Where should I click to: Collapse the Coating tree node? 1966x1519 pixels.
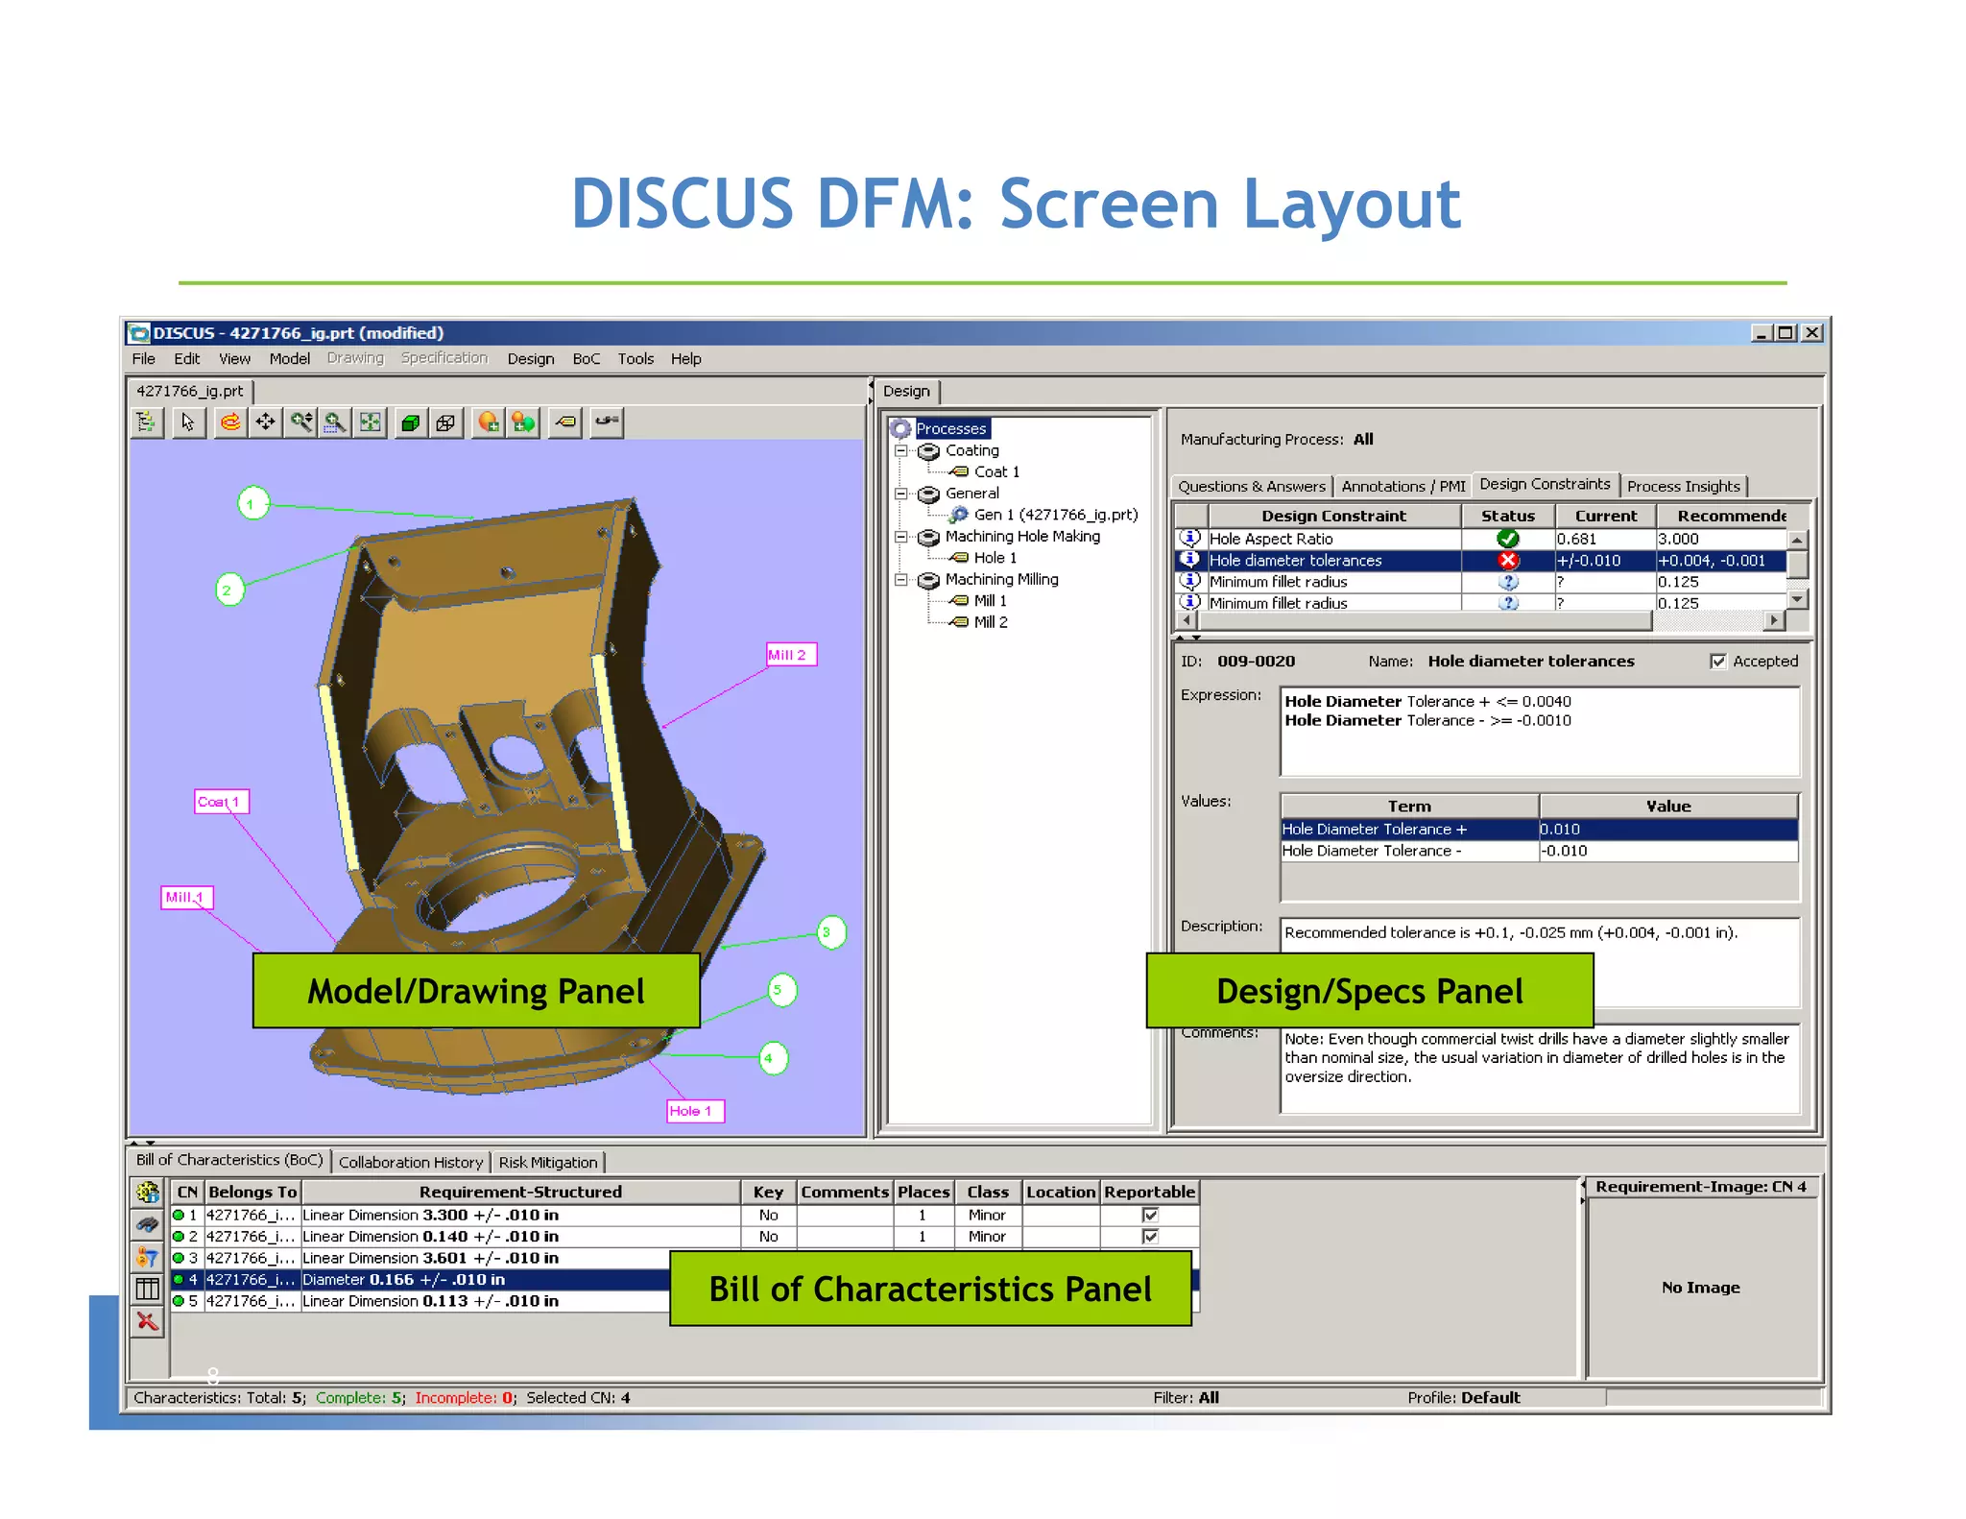[900, 450]
